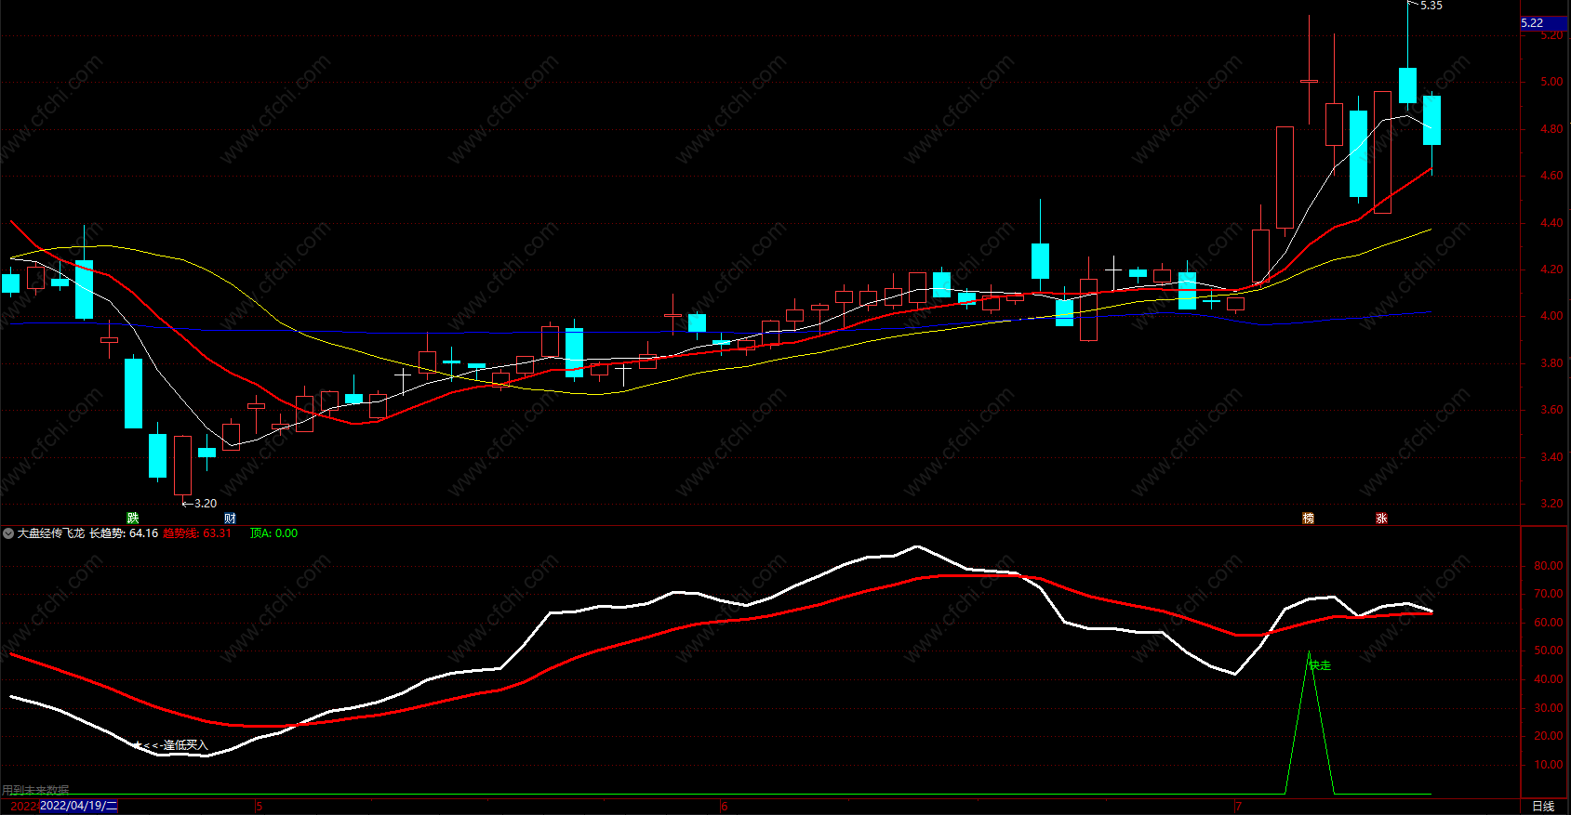Click the 50.00 indicator axis label
This screenshot has height=815, width=1571.
point(1549,651)
